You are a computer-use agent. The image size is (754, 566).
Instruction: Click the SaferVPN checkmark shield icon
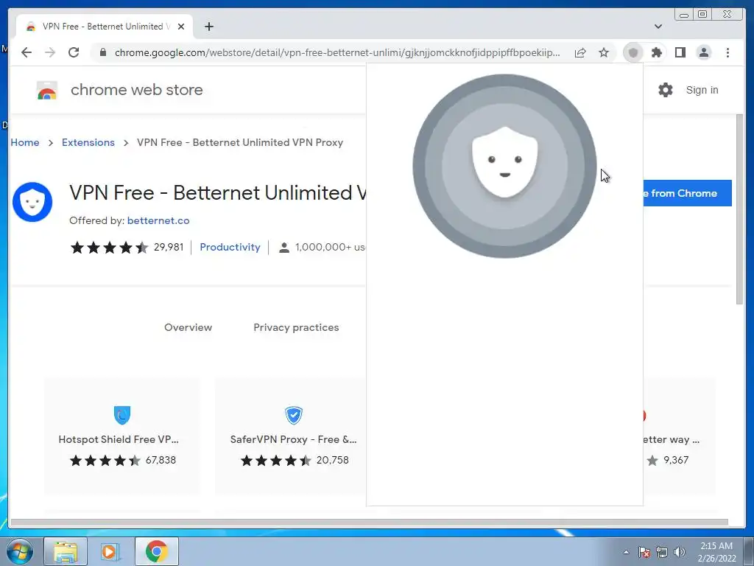(x=293, y=415)
